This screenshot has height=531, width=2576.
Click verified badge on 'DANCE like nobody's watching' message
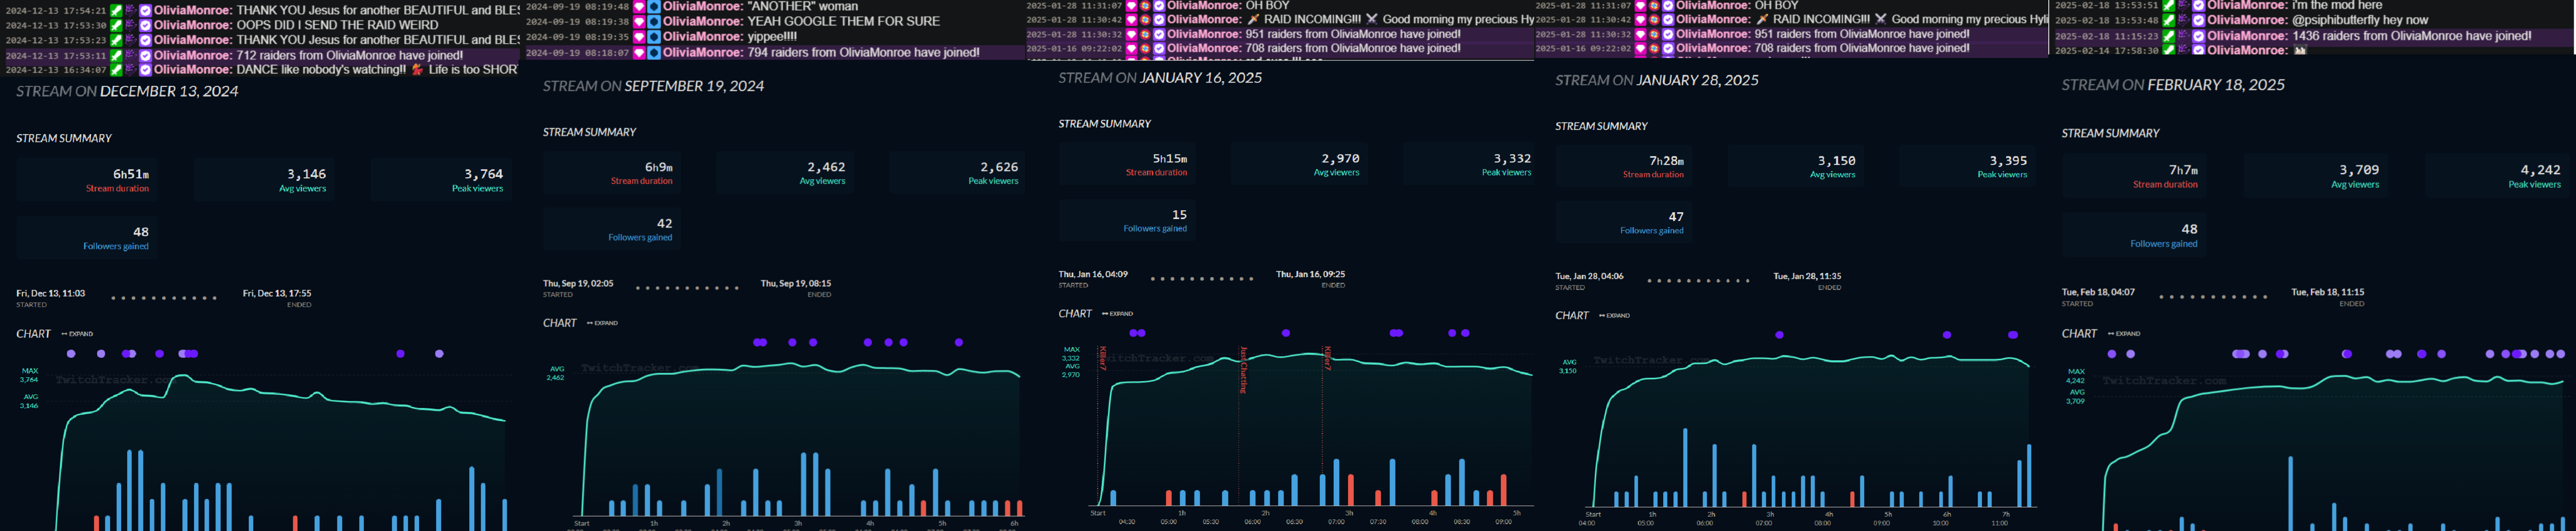(x=145, y=70)
